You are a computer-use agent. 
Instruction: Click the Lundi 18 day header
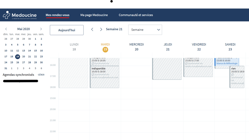74,47
